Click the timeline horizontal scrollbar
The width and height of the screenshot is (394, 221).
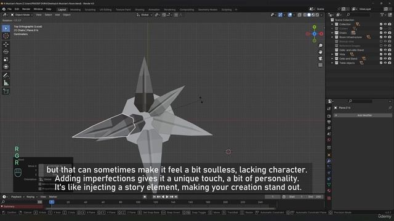point(161,209)
